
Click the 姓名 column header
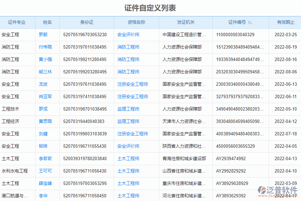click(47, 22)
